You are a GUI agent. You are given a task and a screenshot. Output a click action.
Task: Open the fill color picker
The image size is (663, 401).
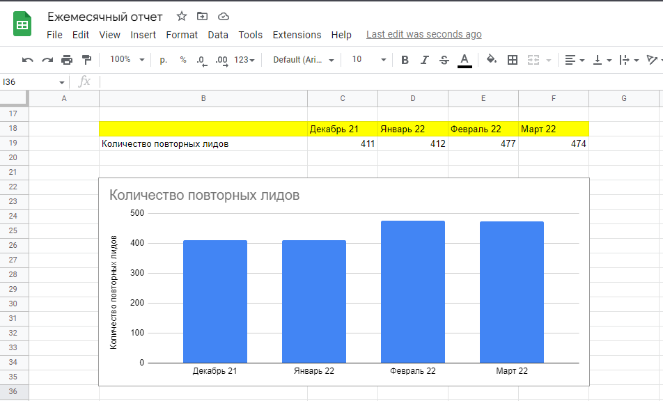tap(492, 59)
